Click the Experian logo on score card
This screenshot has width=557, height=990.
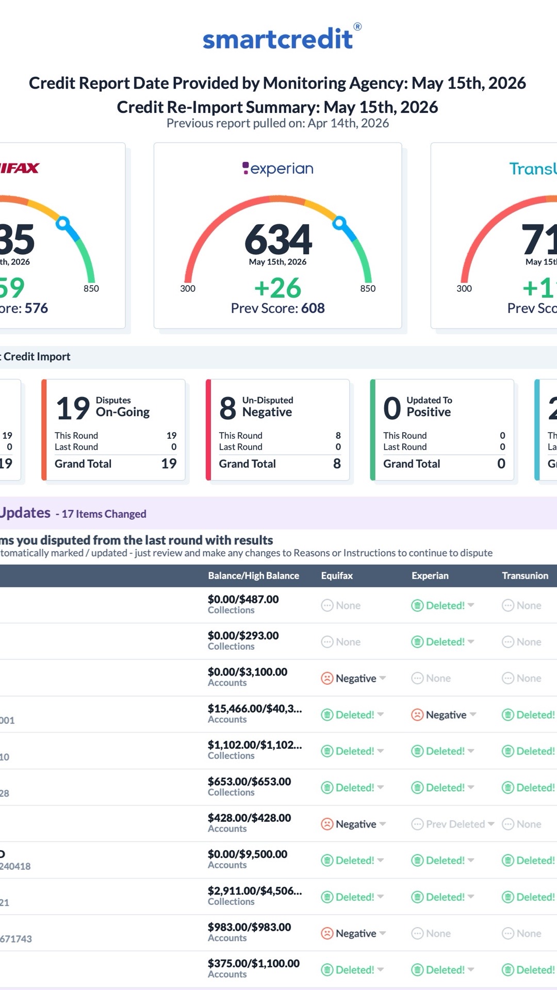pyautogui.click(x=278, y=169)
